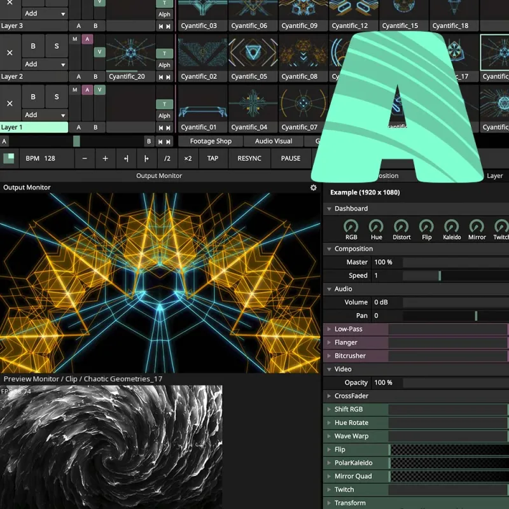The width and height of the screenshot is (509, 509).
Task: Expand the Shift RGB effect
Action: (329, 409)
